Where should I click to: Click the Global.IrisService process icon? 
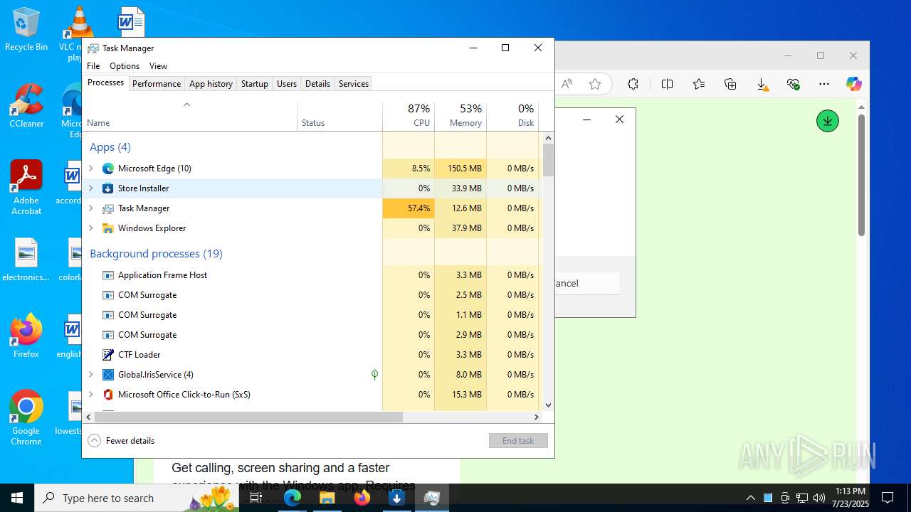(x=108, y=375)
